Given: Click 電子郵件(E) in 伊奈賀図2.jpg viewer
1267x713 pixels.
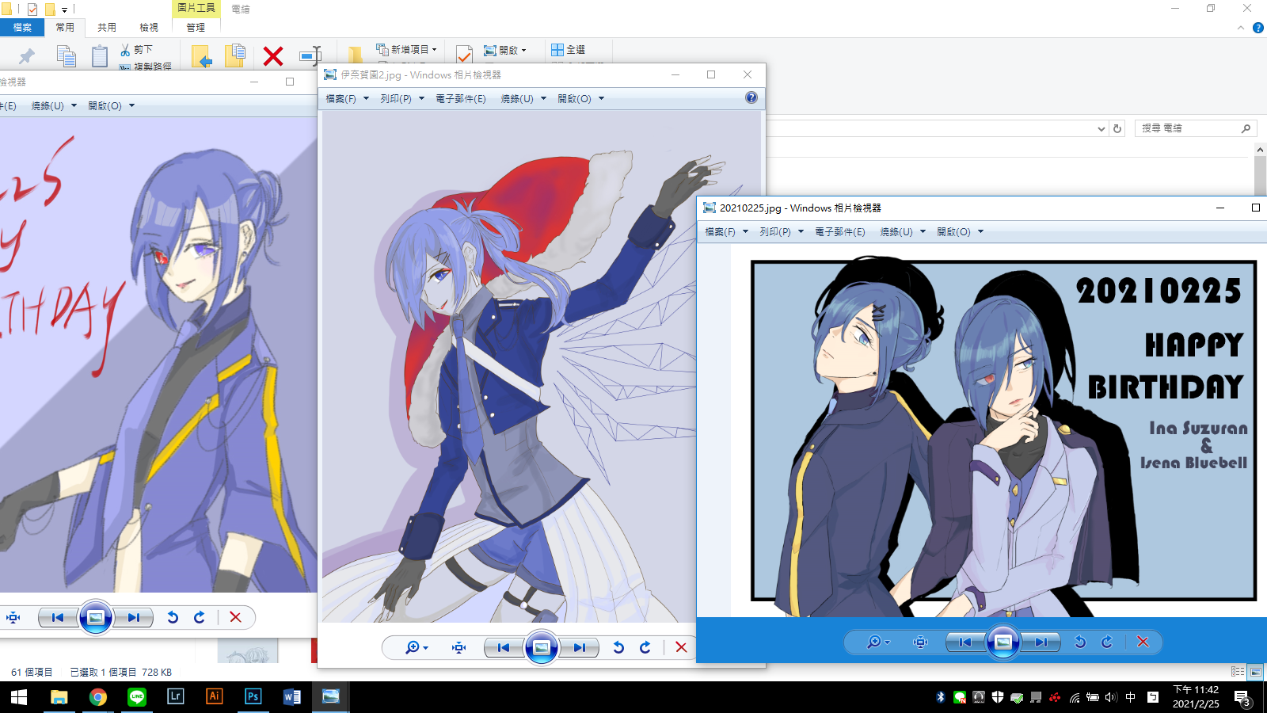Looking at the screenshot, I should (x=461, y=99).
